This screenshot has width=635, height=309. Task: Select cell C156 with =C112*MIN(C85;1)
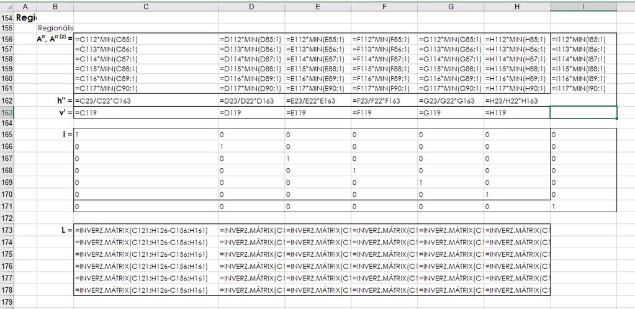coord(146,39)
